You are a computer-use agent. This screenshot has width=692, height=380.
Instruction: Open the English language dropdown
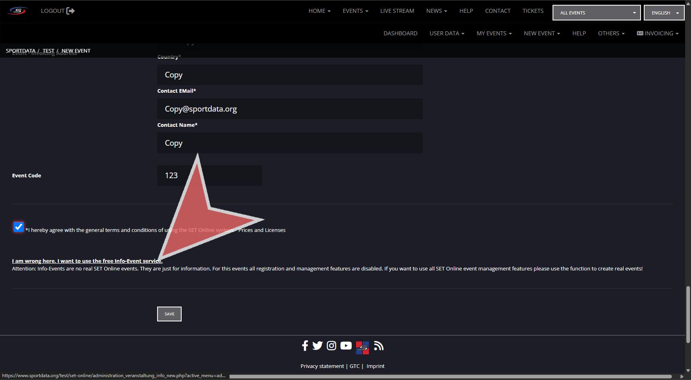click(664, 13)
